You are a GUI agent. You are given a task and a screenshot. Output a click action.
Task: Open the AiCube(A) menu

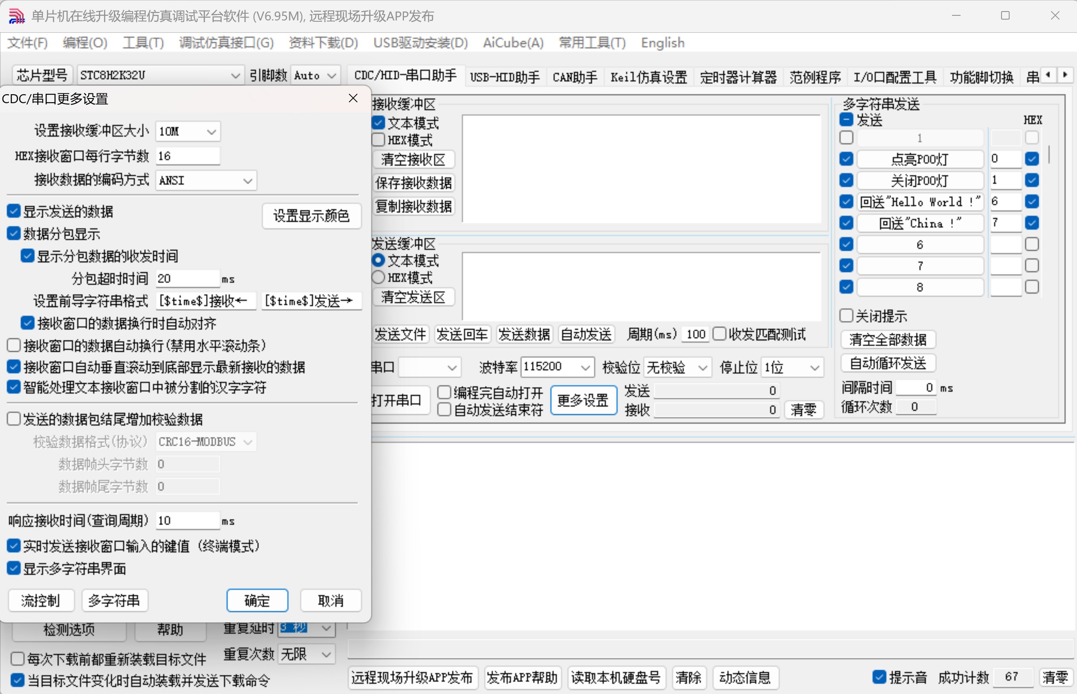(513, 43)
